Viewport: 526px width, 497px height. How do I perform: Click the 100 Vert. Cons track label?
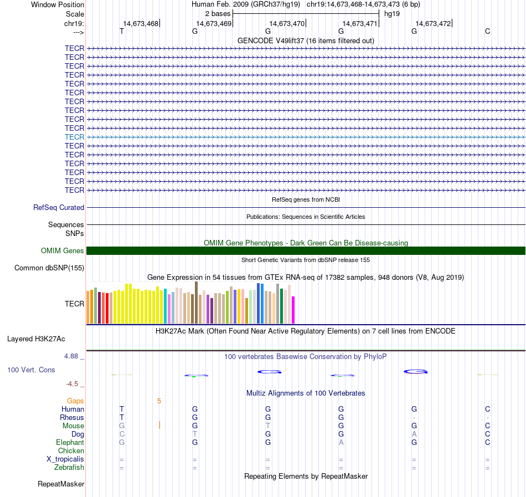pos(31,370)
